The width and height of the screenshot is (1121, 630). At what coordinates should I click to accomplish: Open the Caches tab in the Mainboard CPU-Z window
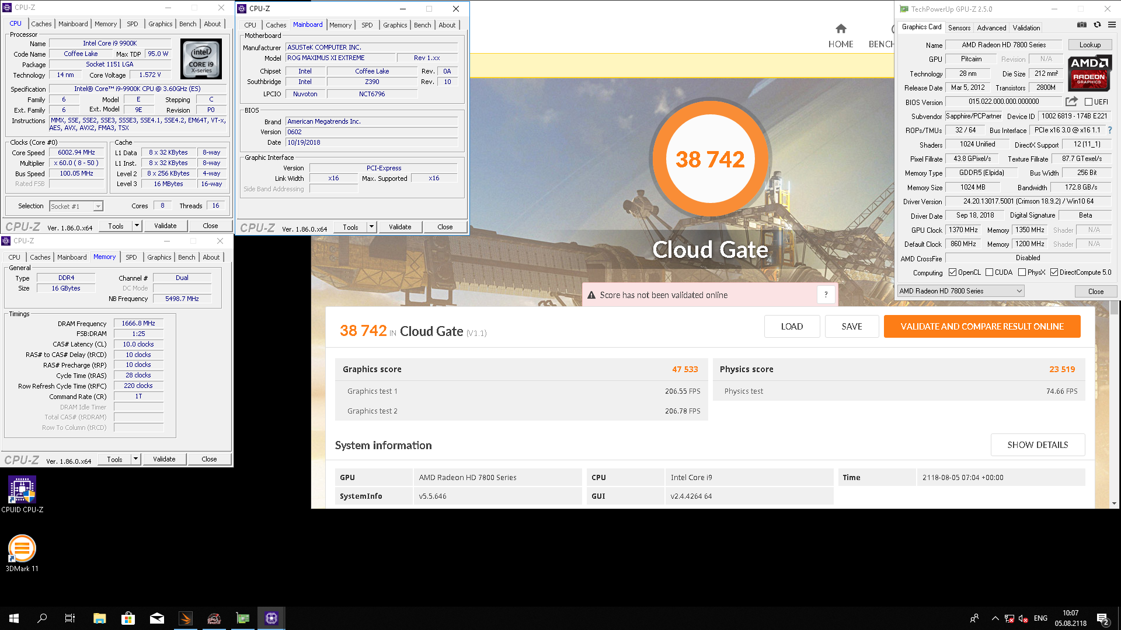point(276,25)
